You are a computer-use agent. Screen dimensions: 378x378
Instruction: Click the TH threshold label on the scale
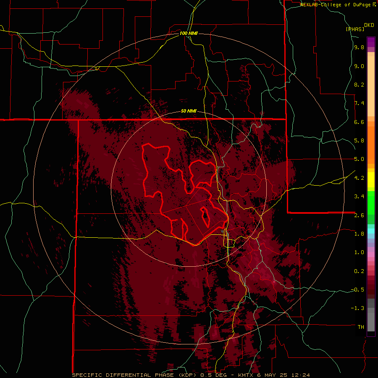click(361, 327)
